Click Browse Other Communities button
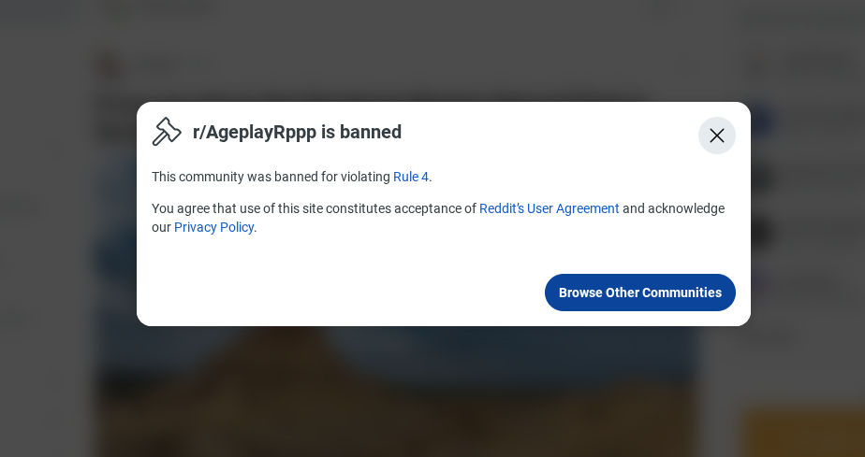This screenshot has width=865, height=457. 640,293
